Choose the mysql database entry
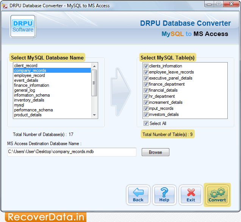The image size is (241, 222). click(x=19, y=105)
